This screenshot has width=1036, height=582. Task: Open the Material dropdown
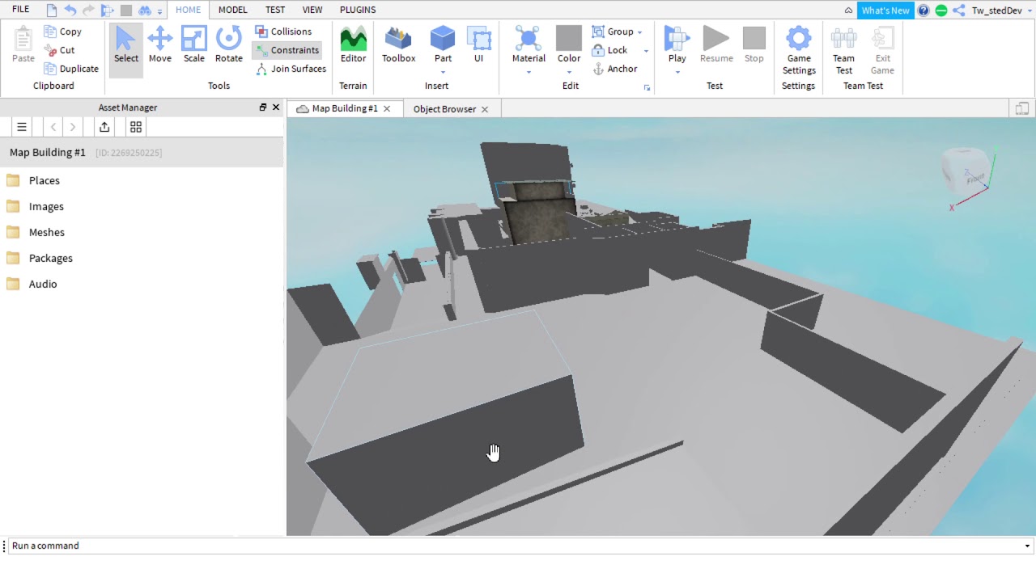[529, 72]
